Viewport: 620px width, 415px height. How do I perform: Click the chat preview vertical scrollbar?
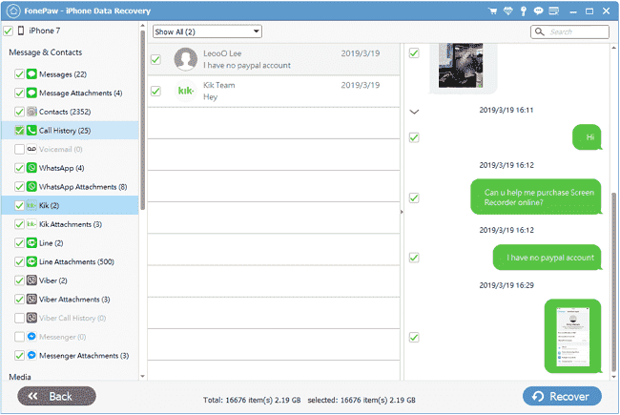coord(613,281)
